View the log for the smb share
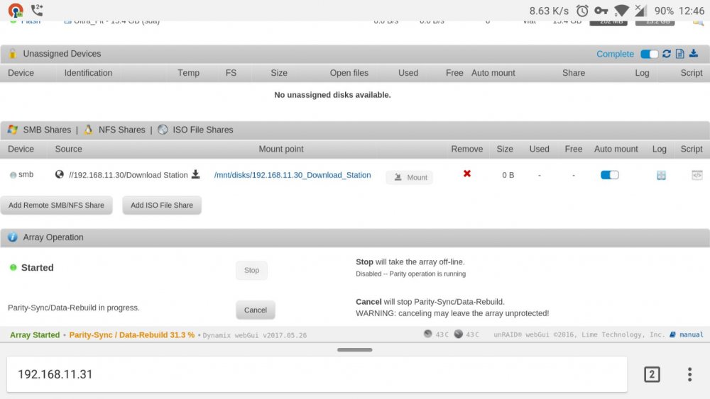Image resolution: width=710 pixels, height=399 pixels. click(x=661, y=175)
